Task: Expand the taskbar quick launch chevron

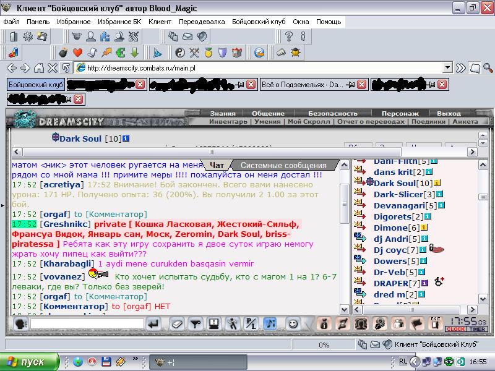Action: [x=136, y=359]
